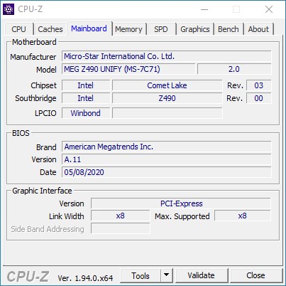The height and width of the screenshot is (286, 286).
Task: Click the BIOS group label
Action: [21, 133]
